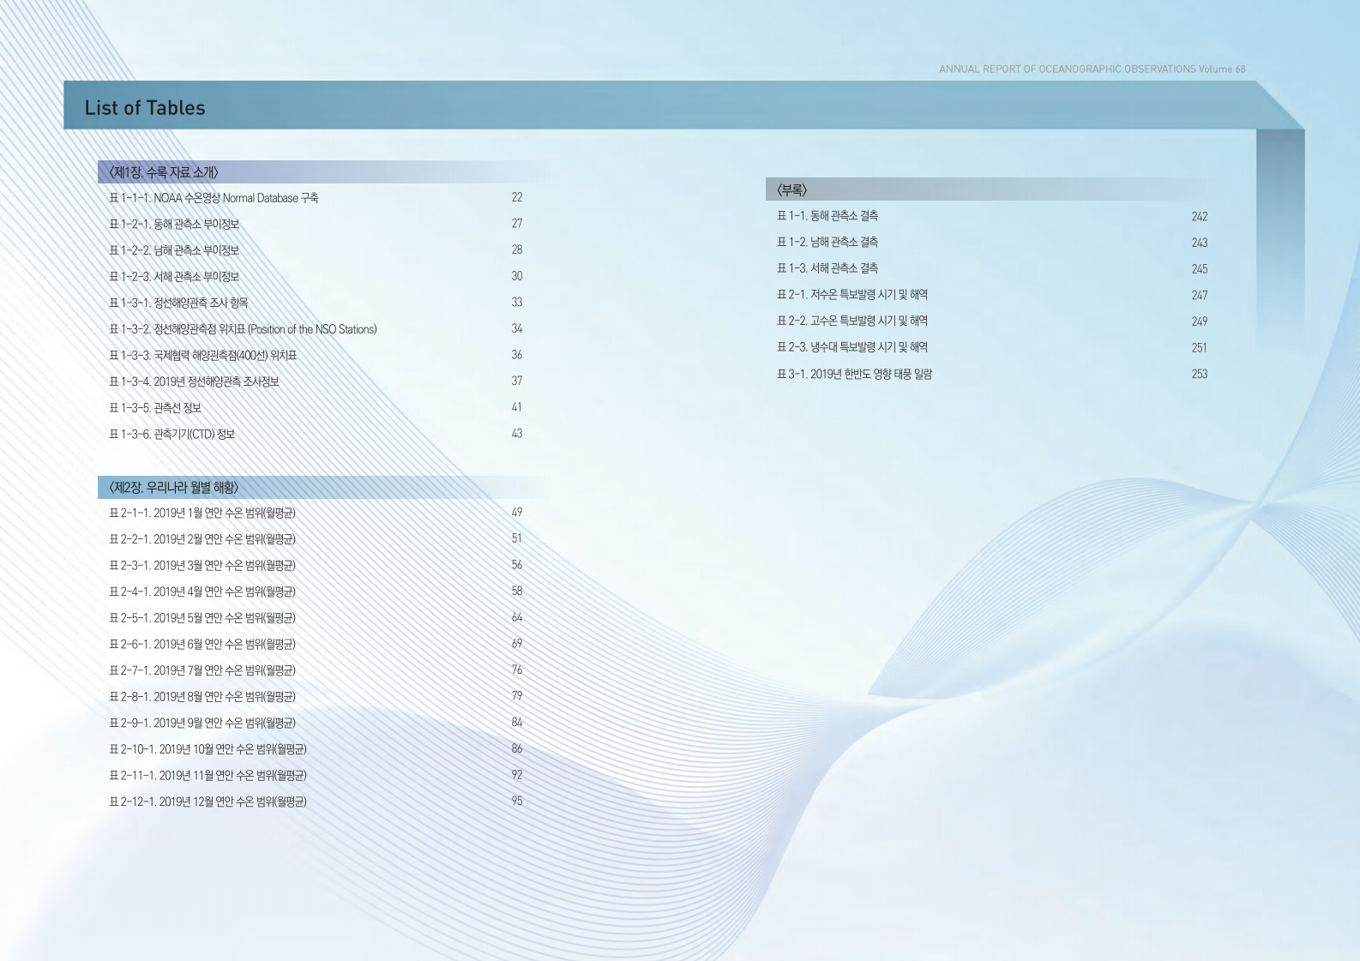Click the 제1장. 수록 자료 소개 section header
The height and width of the screenshot is (961, 1360).
click(164, 172)
